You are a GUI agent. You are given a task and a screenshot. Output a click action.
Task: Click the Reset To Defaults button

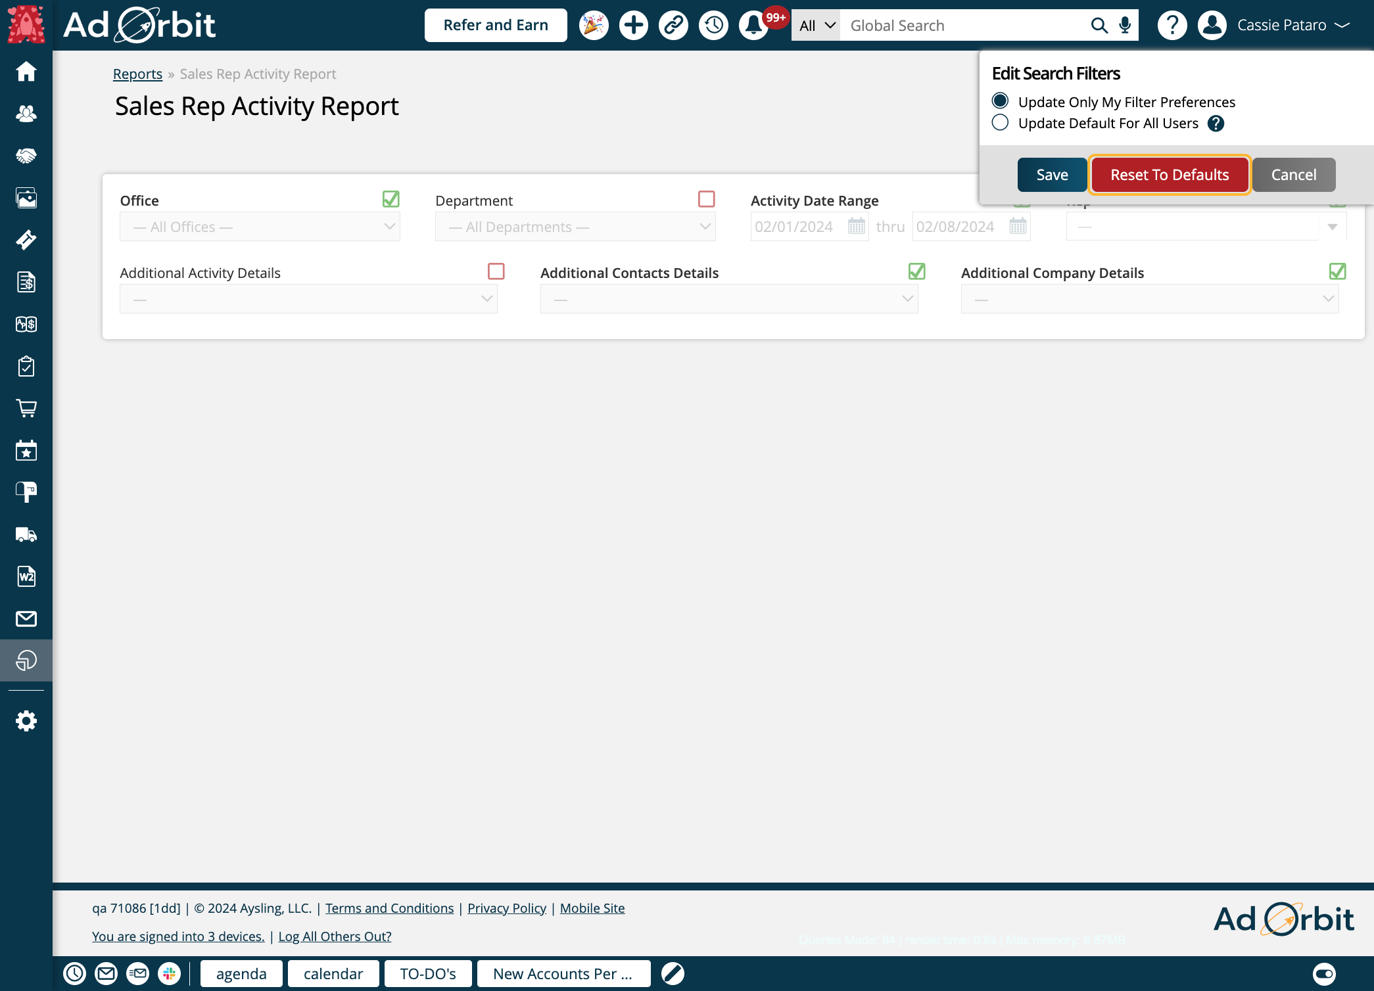tap(1170, 175)
